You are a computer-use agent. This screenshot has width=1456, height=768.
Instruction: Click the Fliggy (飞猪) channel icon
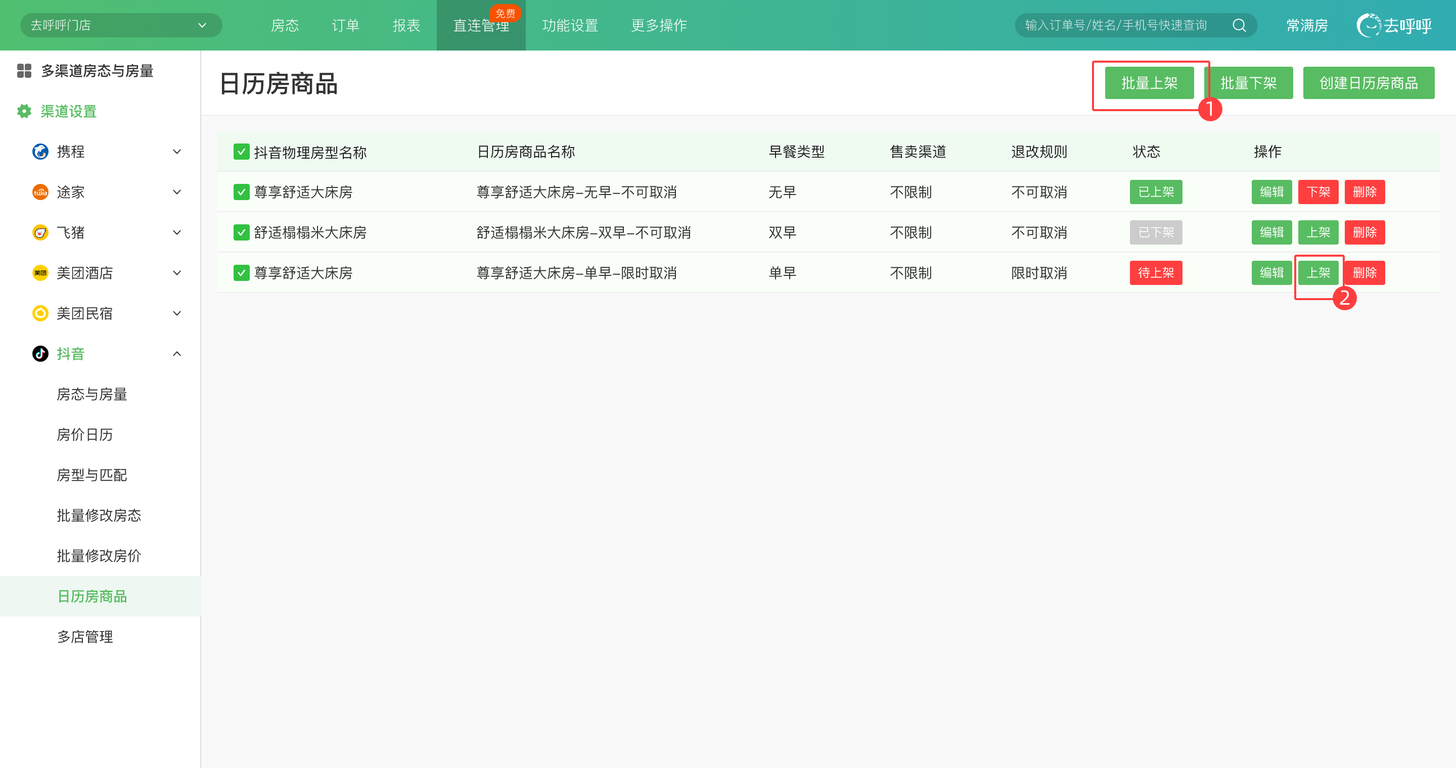(40, 232)
